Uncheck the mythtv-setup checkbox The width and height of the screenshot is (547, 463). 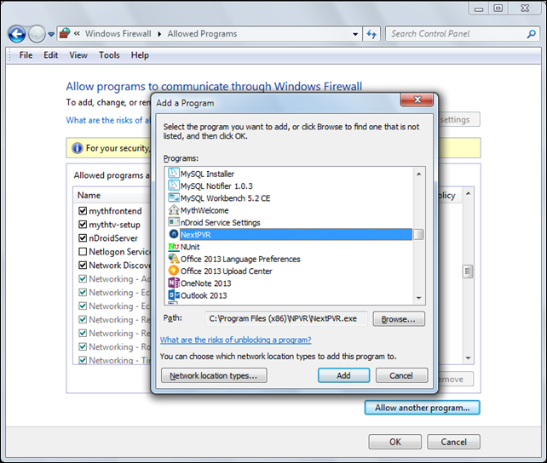[83, 224]
